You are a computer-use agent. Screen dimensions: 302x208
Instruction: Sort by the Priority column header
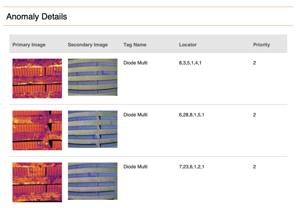click(261, 45)
